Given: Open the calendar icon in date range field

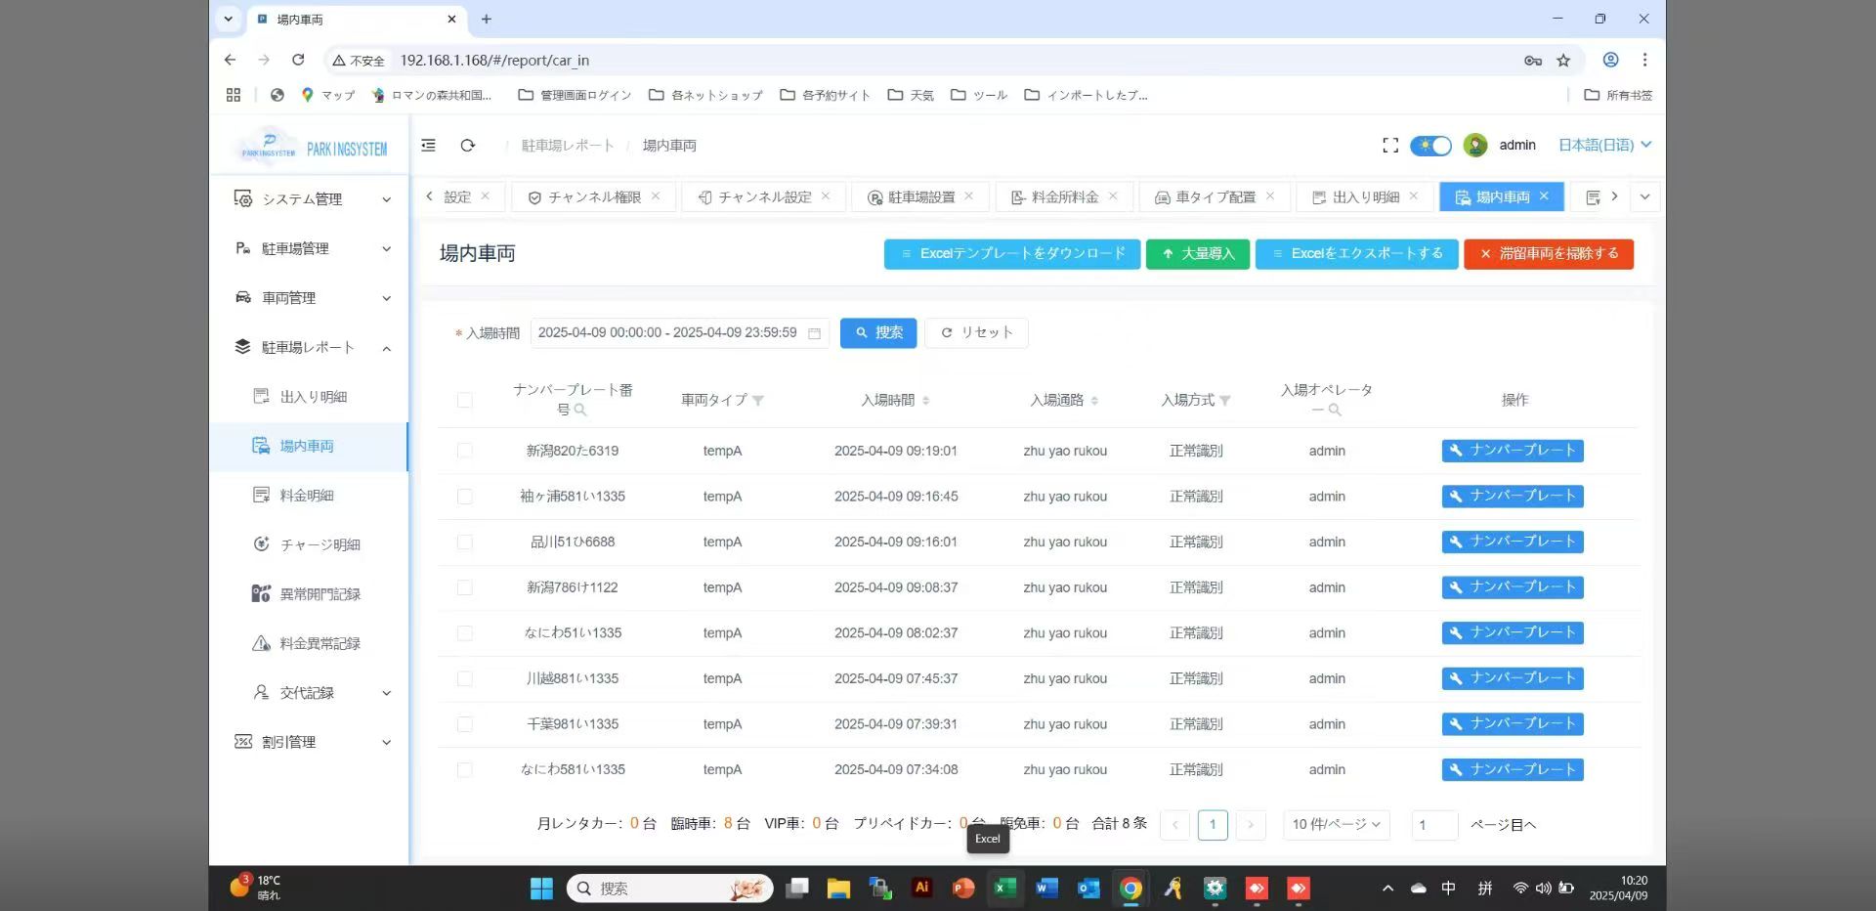Looking at the screenshot, I should pyautogui.click(x=814, y=333).
